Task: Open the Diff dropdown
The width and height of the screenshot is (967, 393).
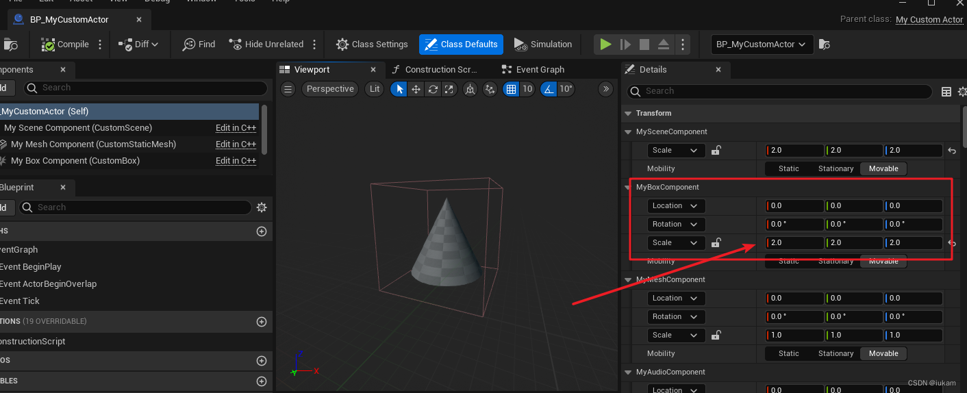Action: click(138, 45)
